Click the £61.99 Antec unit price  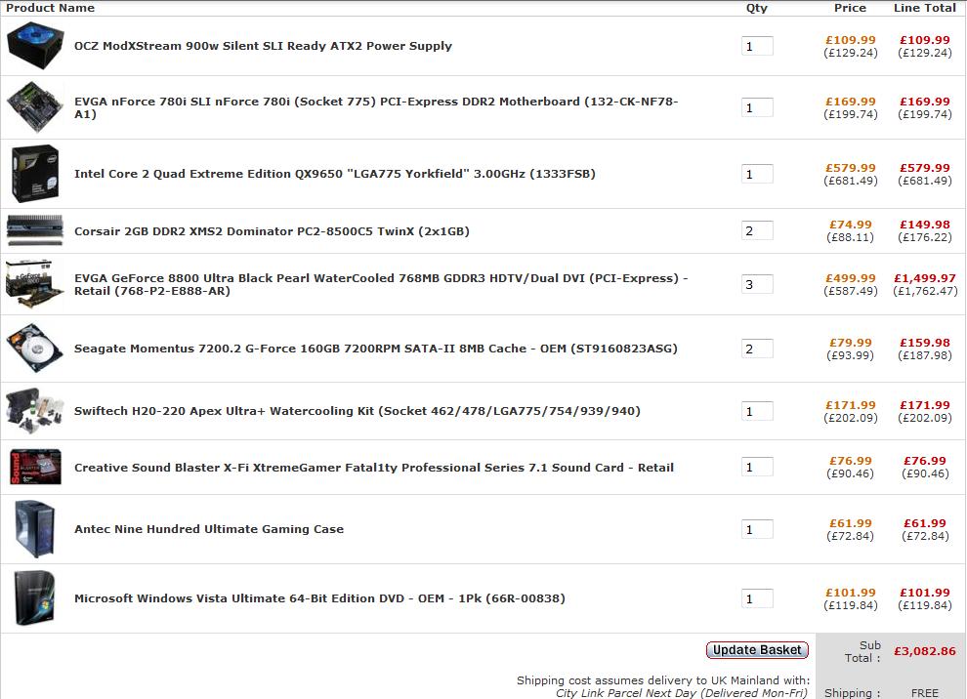pos(851,522)
